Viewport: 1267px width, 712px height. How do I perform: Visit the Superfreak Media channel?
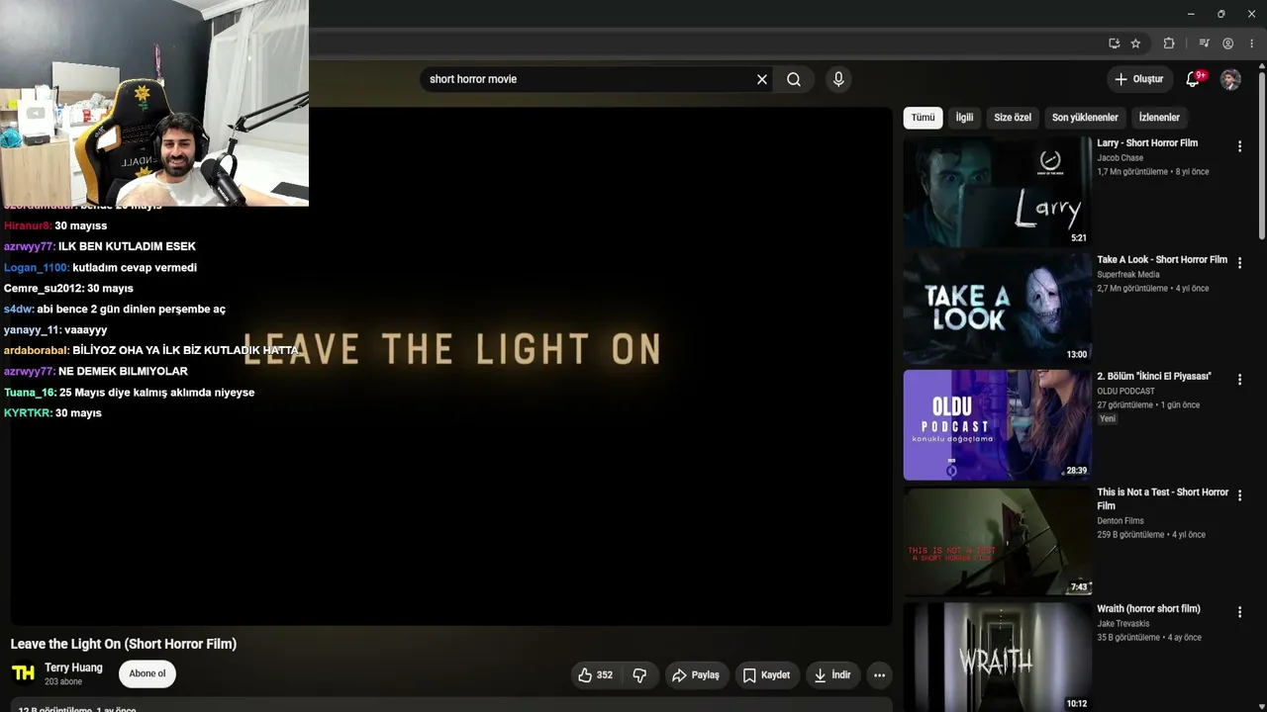1128,275
